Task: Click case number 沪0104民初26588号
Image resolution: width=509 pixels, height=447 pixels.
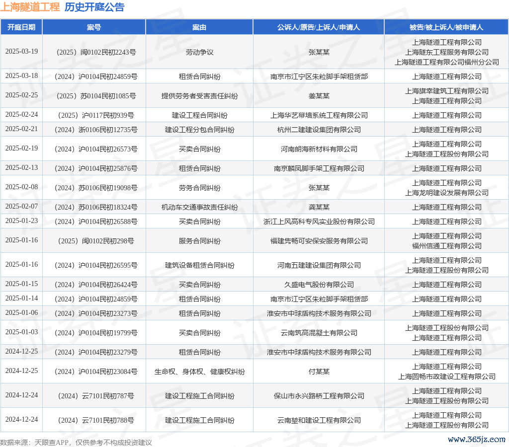Action: point(96,222)
